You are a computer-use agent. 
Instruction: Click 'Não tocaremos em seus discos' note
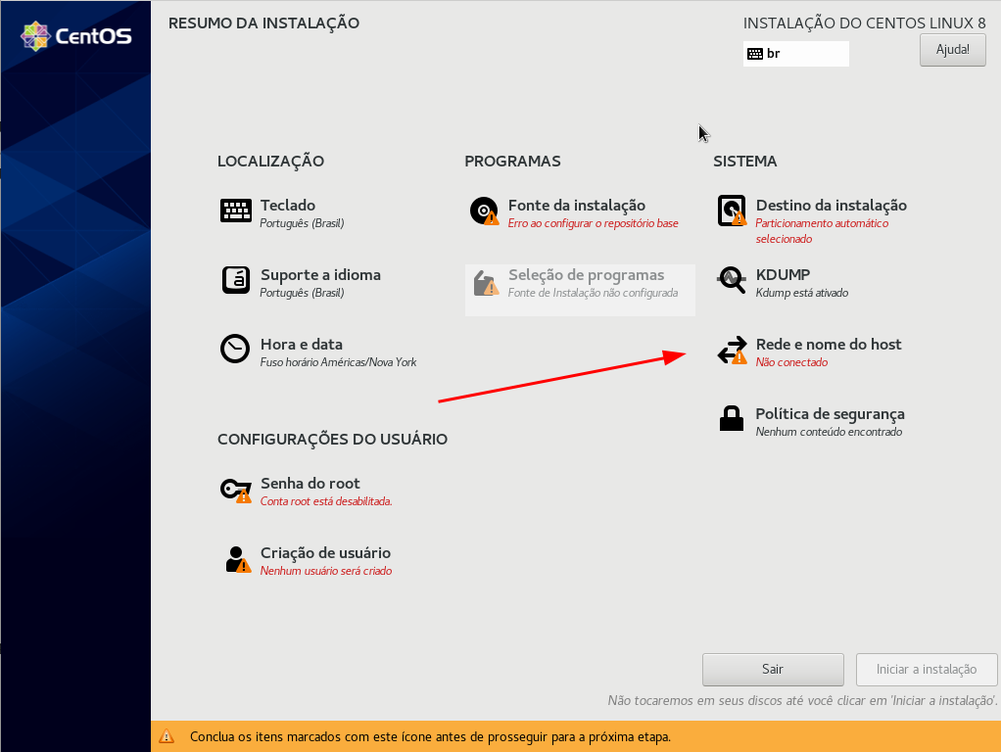802,700
